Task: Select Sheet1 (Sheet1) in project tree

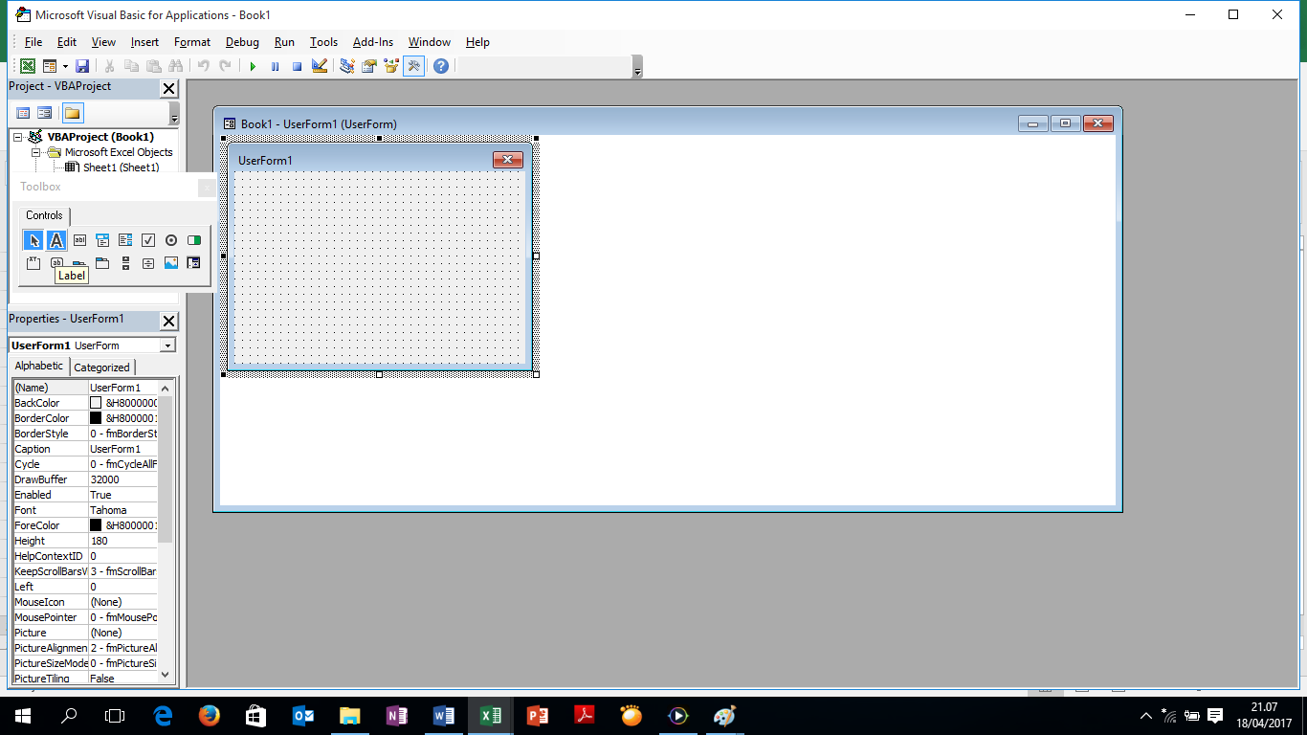Action: pyautogui.click(x=121, y=167)
